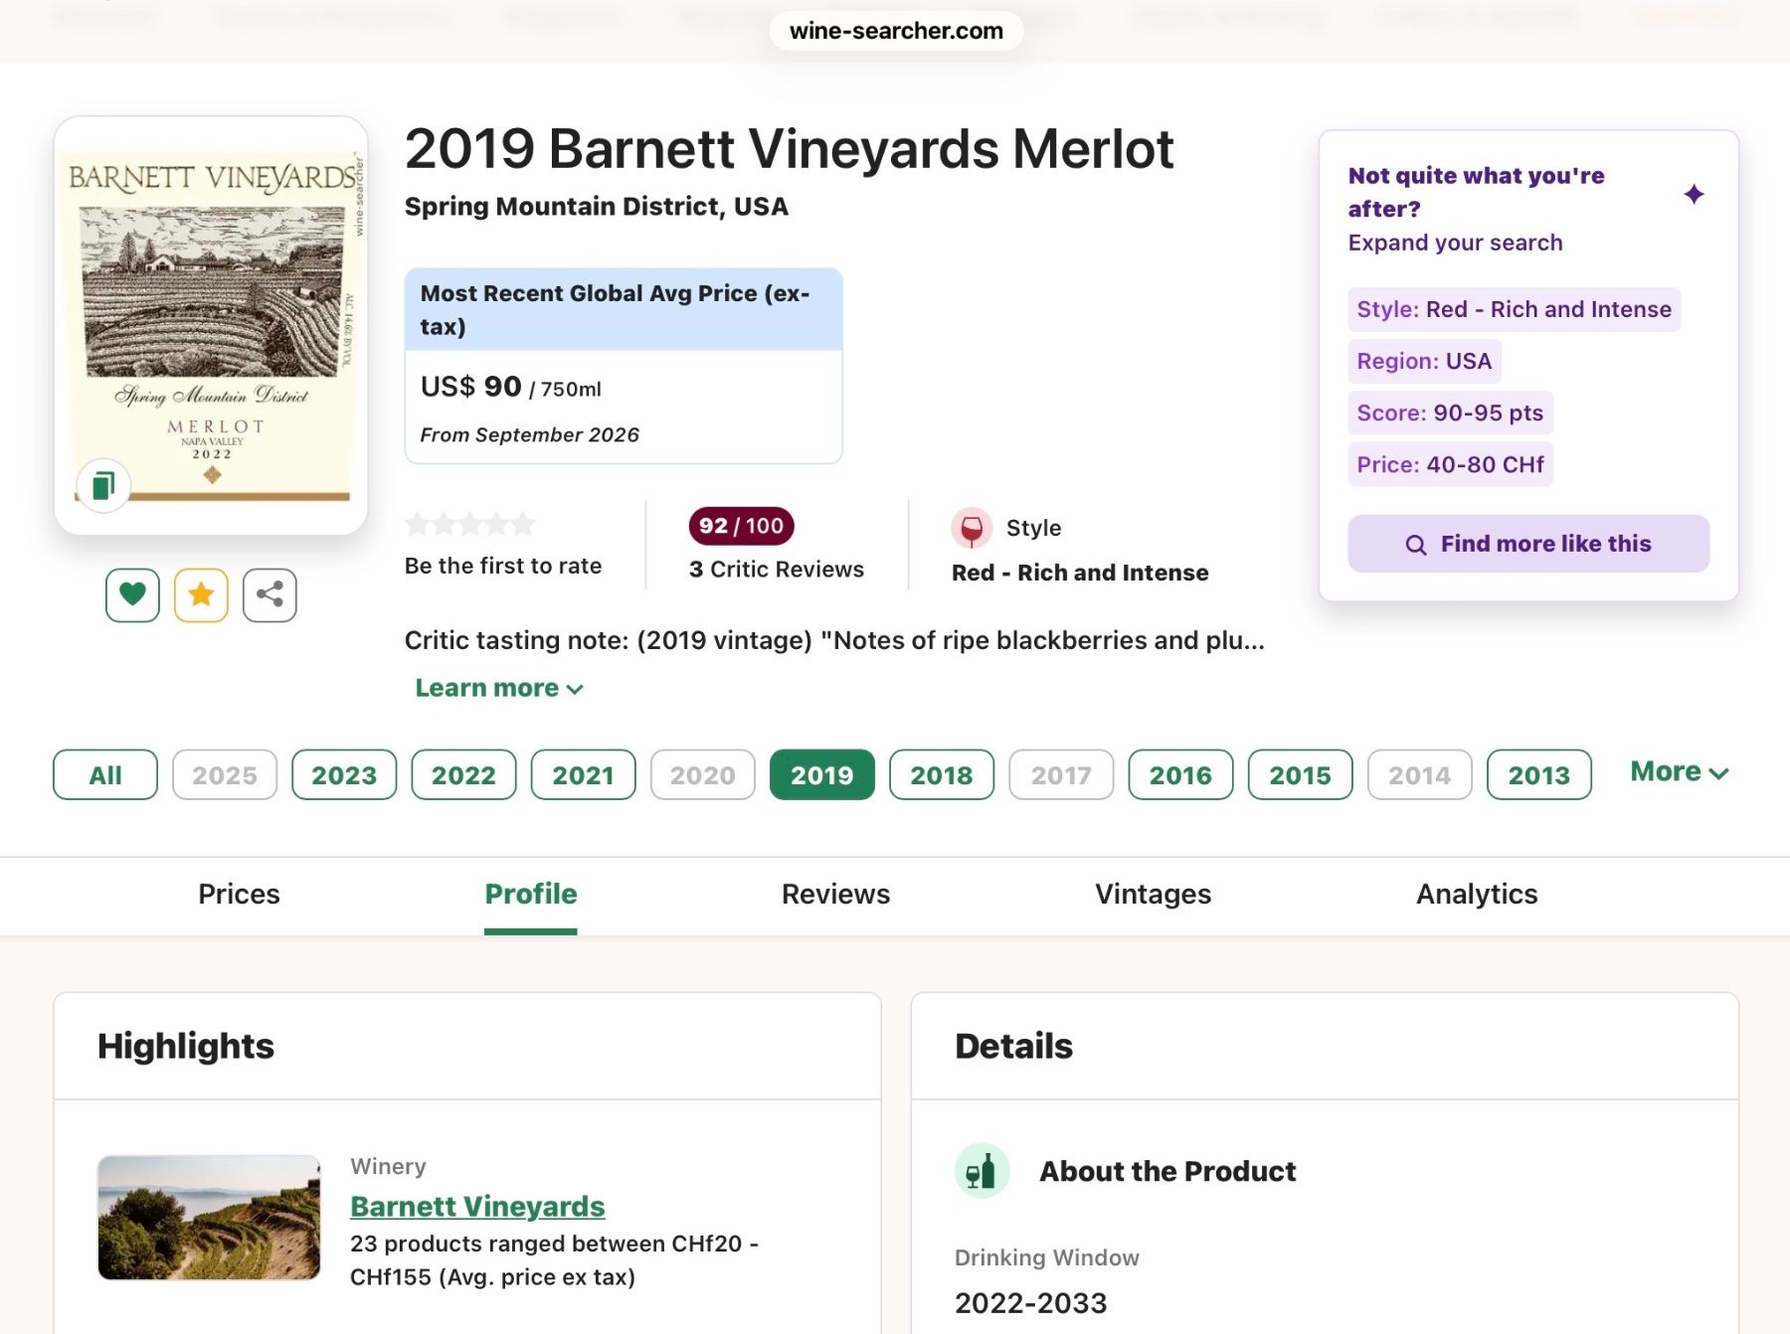Add wine to favorites with heart icon
The width and height of the screenshot is (1790, 1334).
coord(132,594)
